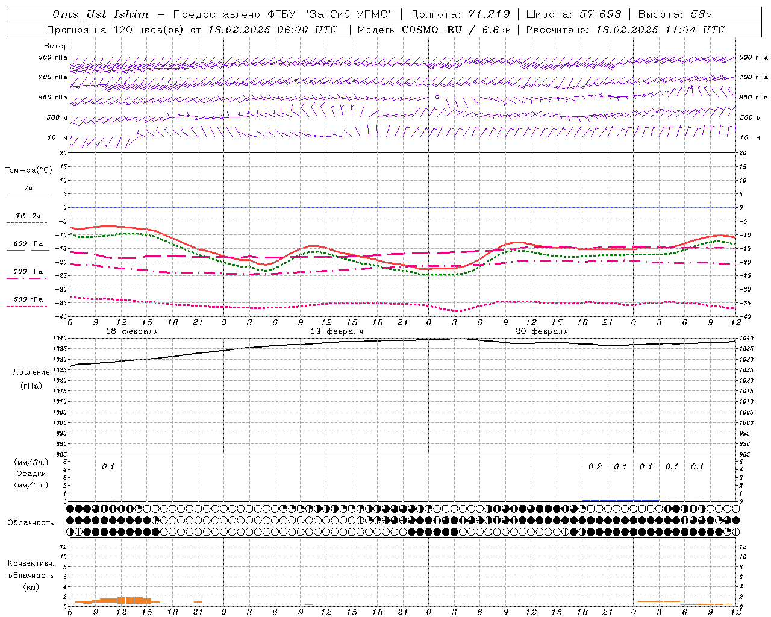
Task: Click the "500 м" wind level label on left
Action: (57, 117)
